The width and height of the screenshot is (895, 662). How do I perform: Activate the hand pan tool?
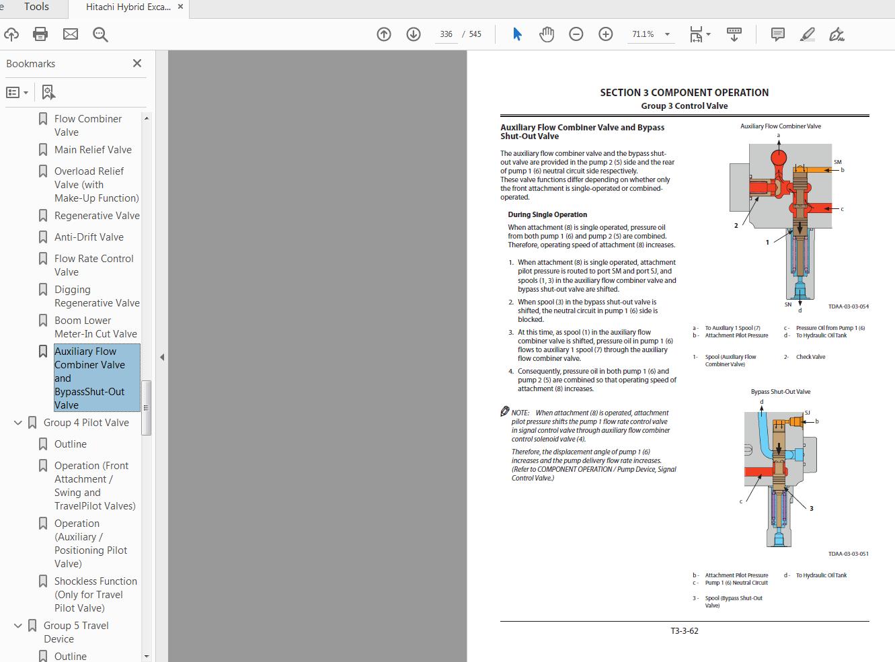pyautogui.click(x=546, y=34)
